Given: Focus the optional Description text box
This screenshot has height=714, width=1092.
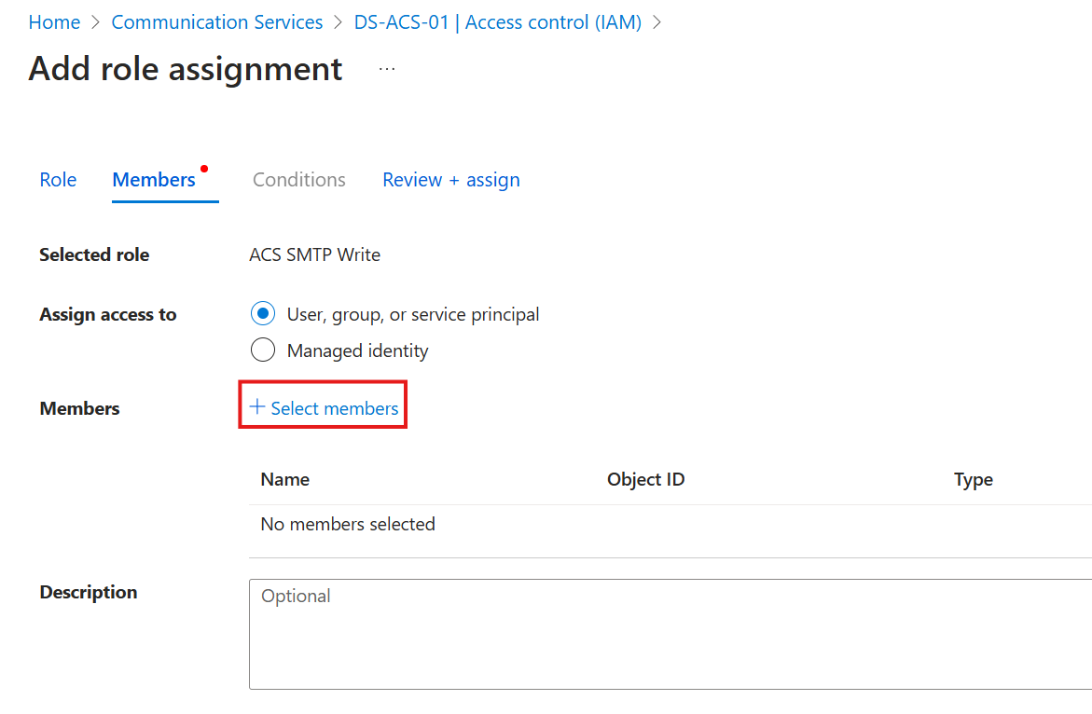Looking at the screenshot, I should coord(670,634).
